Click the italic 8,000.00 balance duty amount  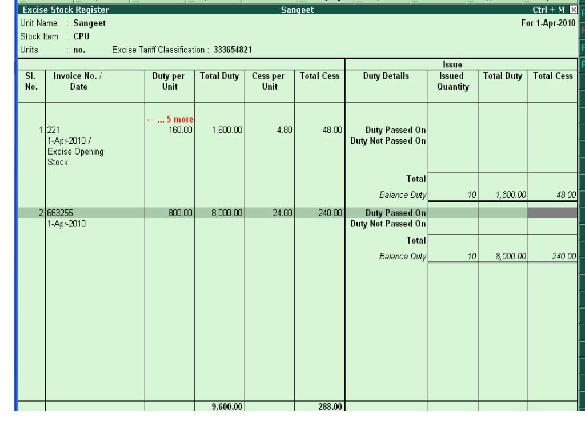pyautogui.click(x=511, y=257)
